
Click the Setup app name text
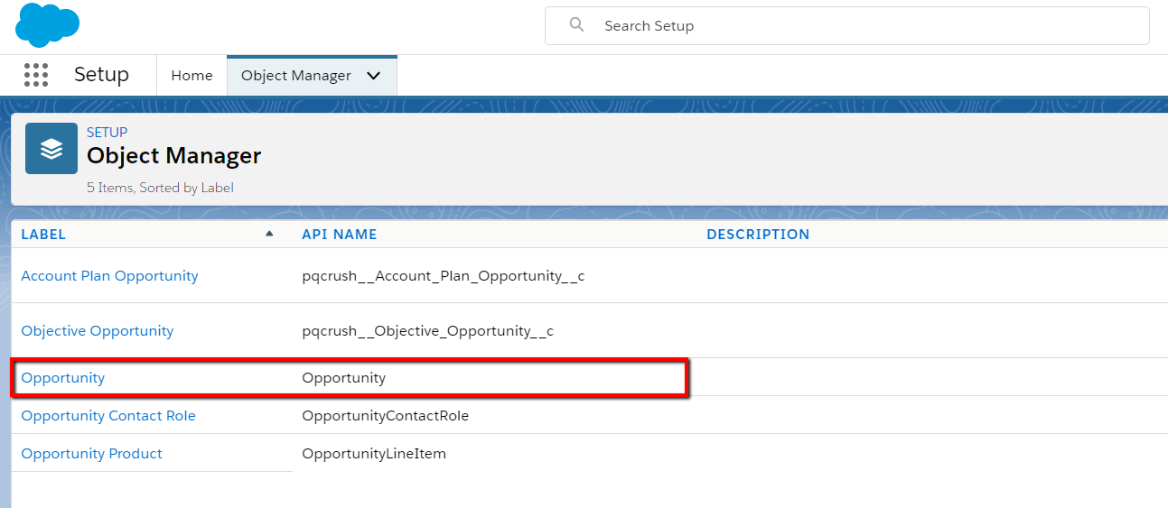pyautogui.click(x=101, y=75)
